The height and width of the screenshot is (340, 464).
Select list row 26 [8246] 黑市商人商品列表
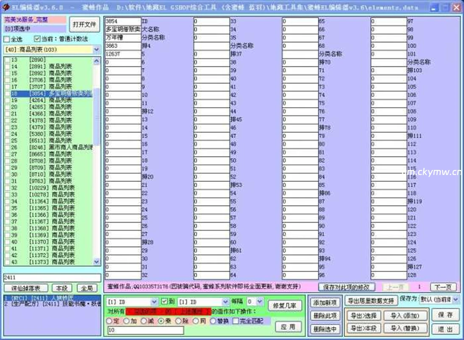(52, 148)
